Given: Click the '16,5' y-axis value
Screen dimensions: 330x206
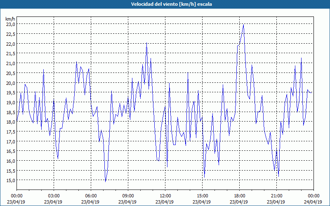Looking at the screenshot, I should coord(11,151).
